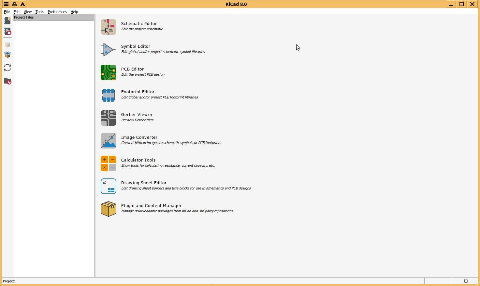The height and width of the screenshot is (286, 480).
Task: Open the window menu in title bar
Action: point(6,4)
